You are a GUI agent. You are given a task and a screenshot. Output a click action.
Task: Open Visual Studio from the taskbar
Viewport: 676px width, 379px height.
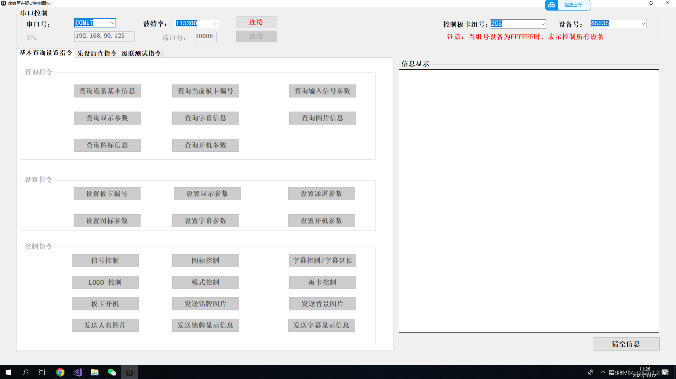pyautogui.click(x=77, y=372)
